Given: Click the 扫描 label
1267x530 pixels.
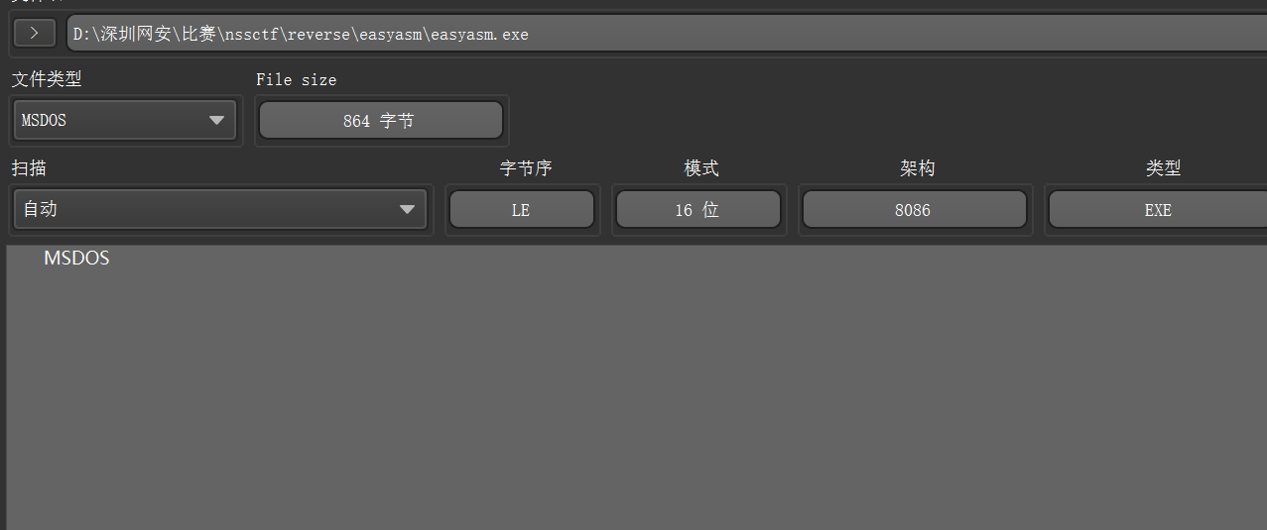Looking at the screenshot, I should click(29, 168).
